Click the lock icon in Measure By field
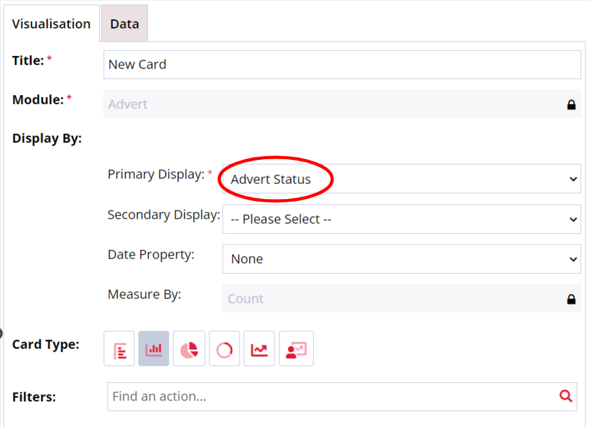This screenshot has height=427, width=590. [571, 299]
